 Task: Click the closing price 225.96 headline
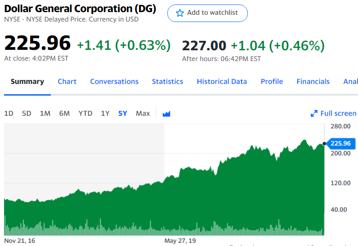[37, 43]
